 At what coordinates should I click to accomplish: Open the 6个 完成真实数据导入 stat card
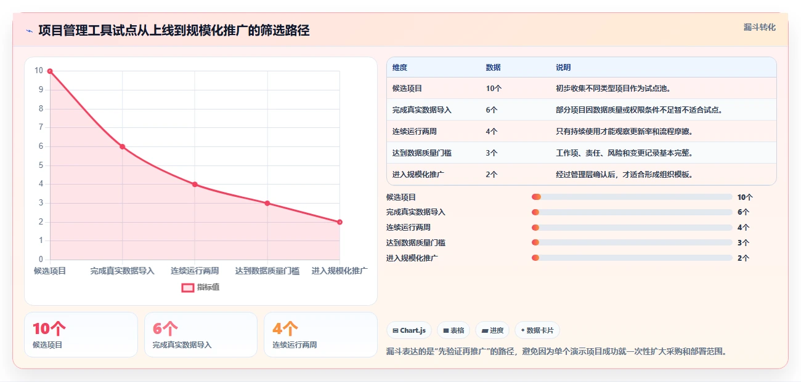click(x=201, y=335)
